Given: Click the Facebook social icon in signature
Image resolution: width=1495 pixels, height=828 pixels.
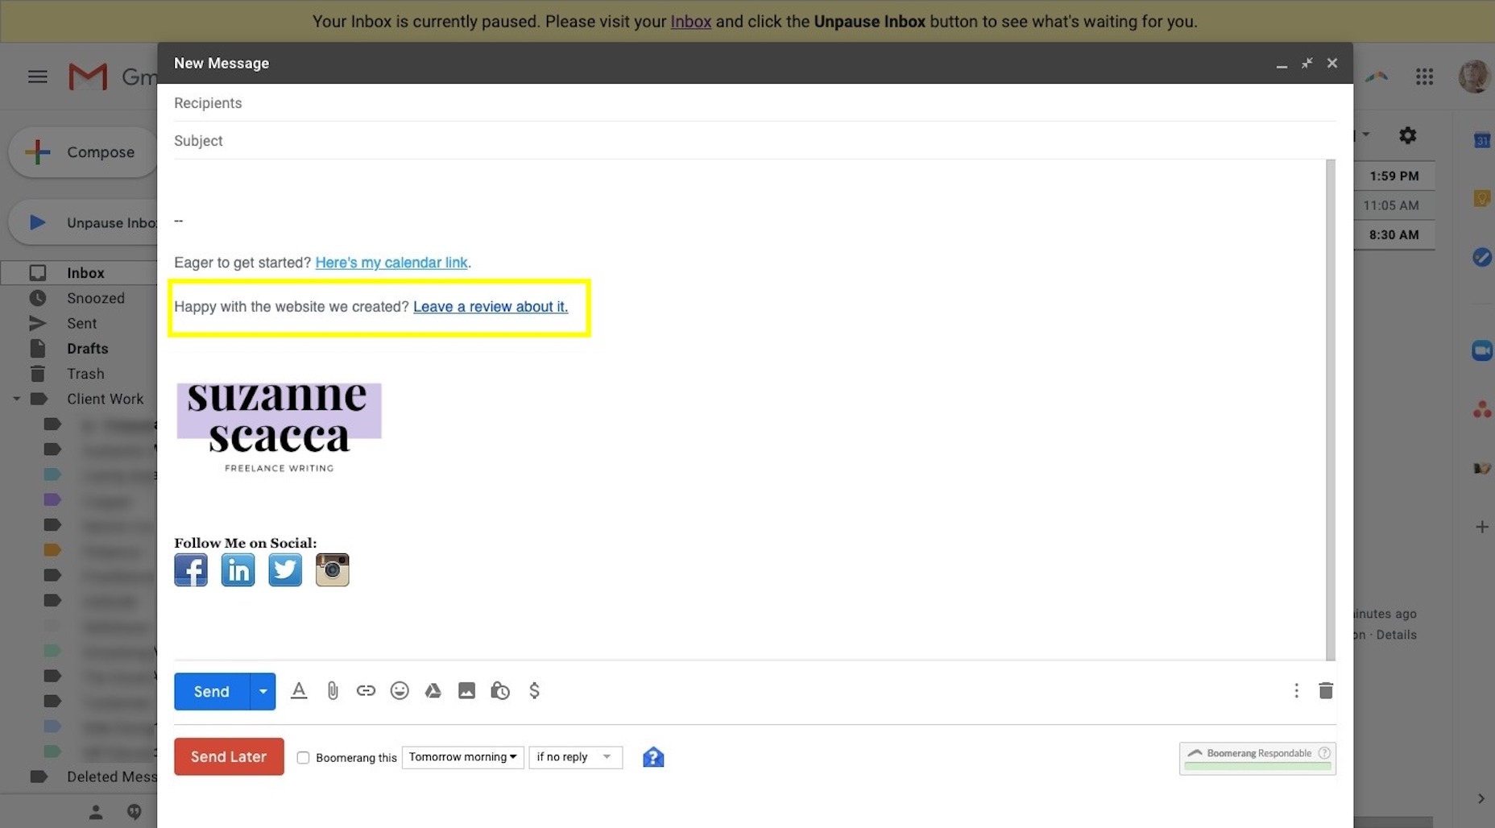Looking at the screenshot, I should [191, 570].
